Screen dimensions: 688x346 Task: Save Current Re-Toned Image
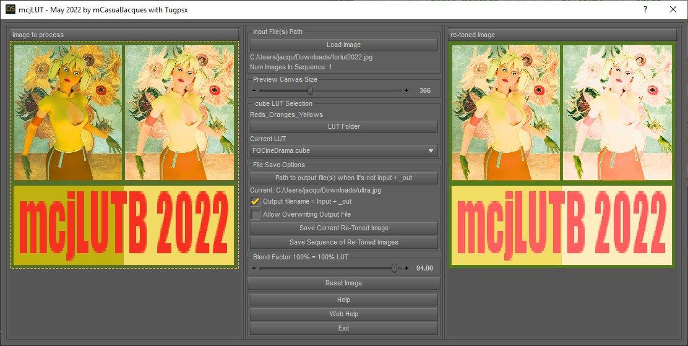[343, 228]
